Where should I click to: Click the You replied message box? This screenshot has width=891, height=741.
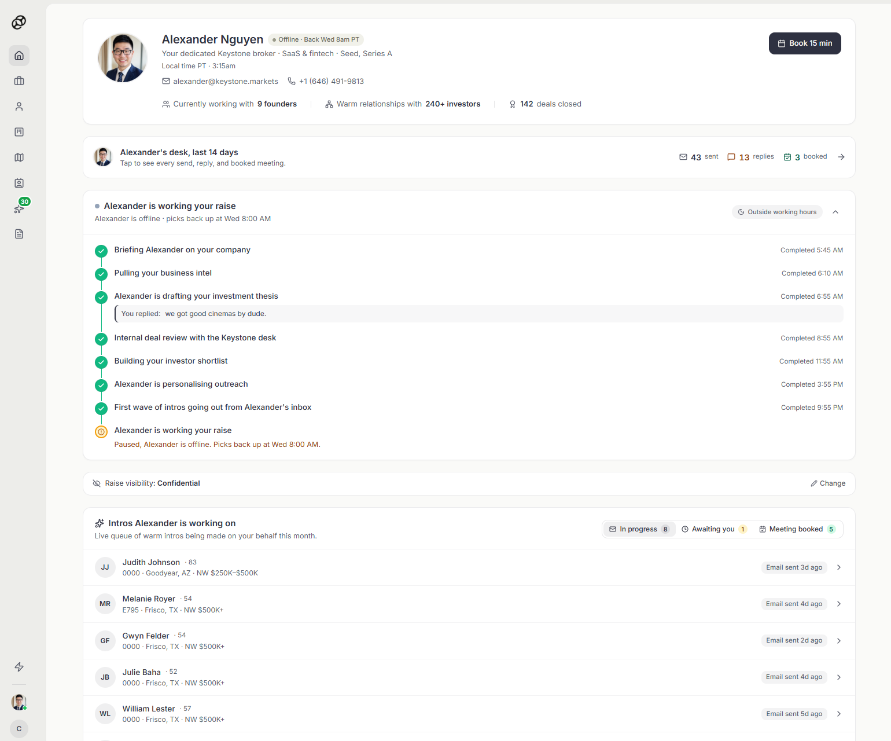[x=479, y=314]
